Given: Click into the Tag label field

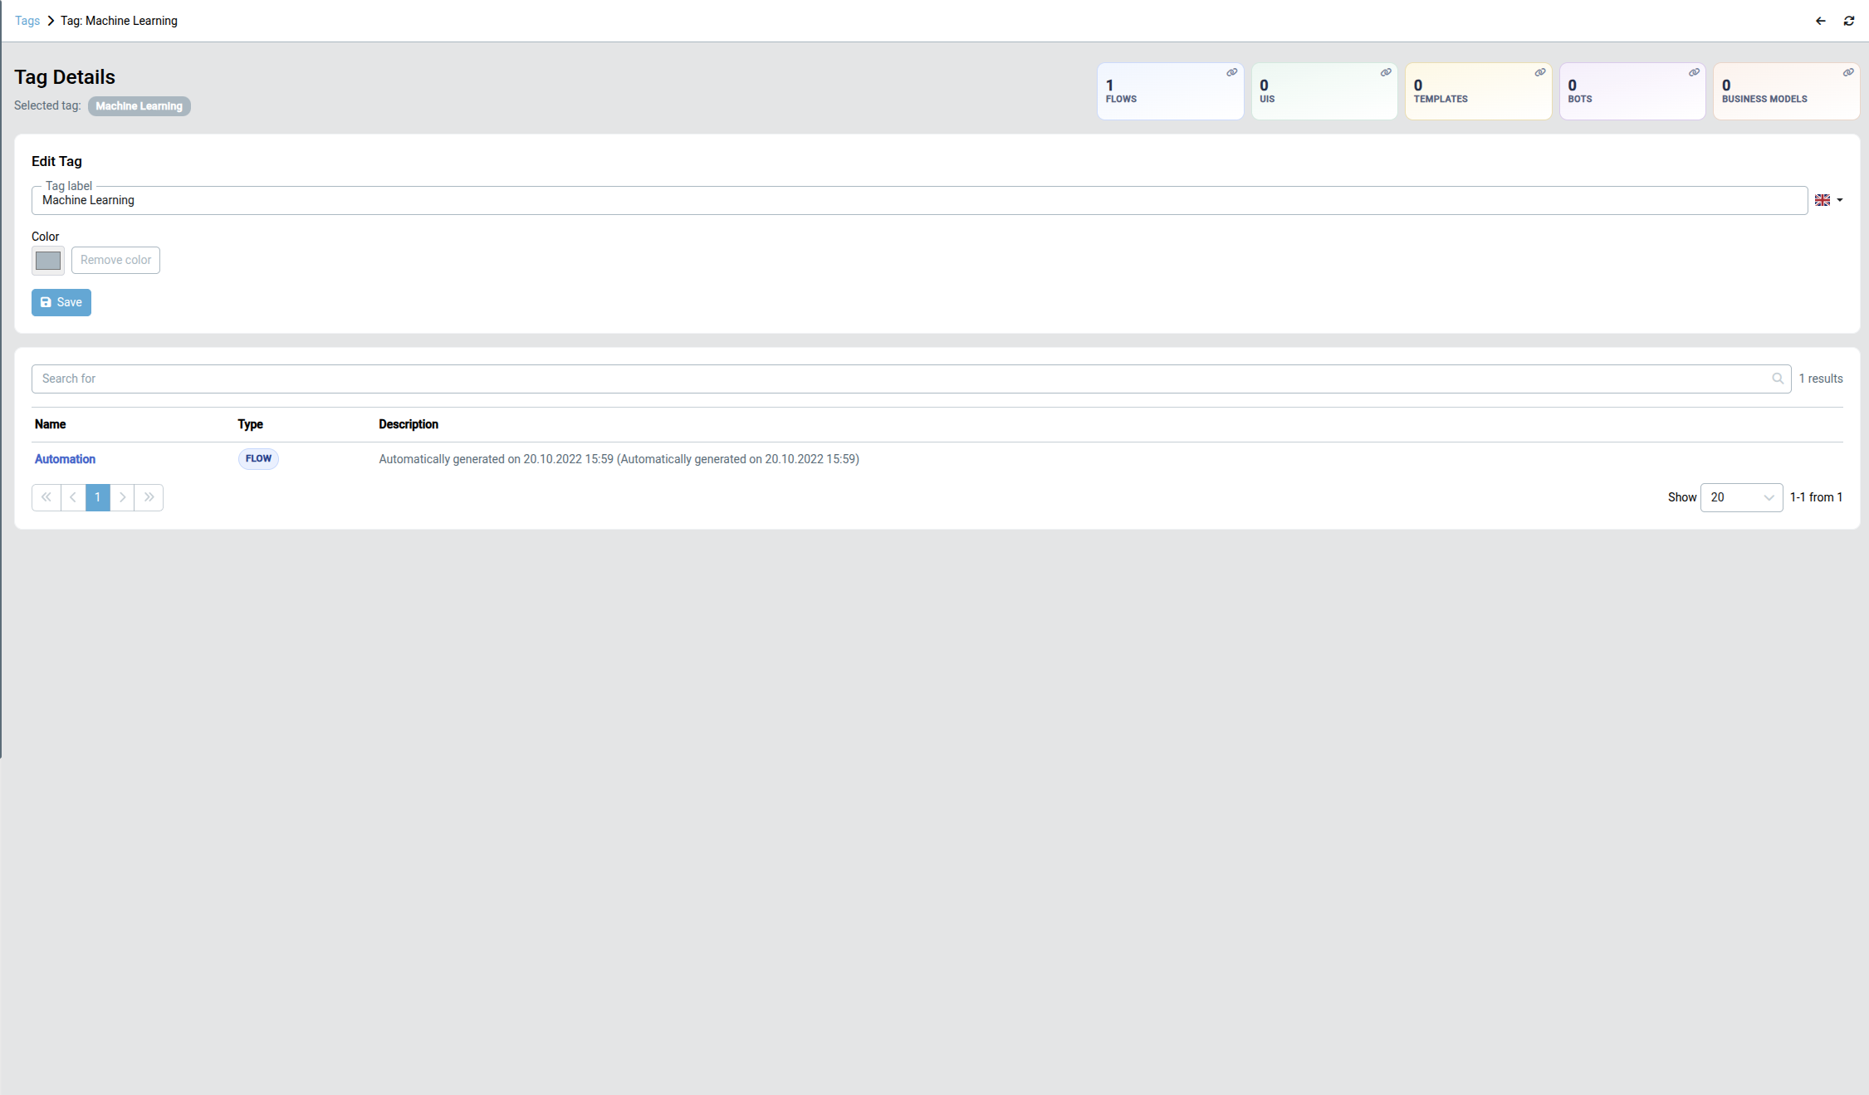Looking at the screenshot, I should (919, 200).
